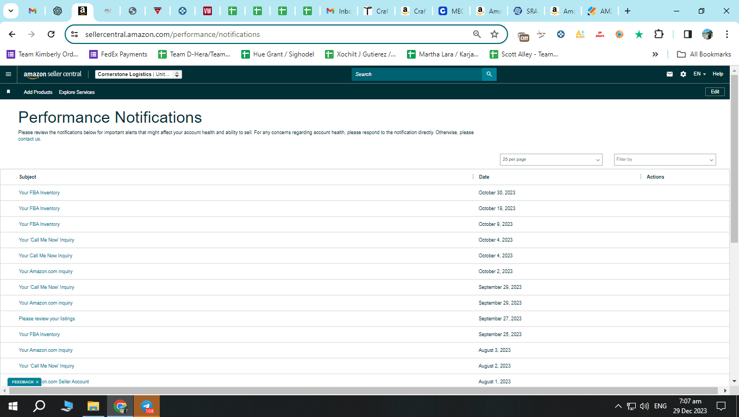
Task: Click the A+ Scout extension icon
Action: 580,34
